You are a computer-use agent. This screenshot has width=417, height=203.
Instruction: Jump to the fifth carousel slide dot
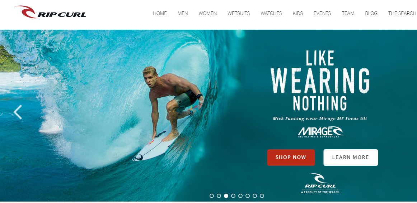tap(240, 196)
